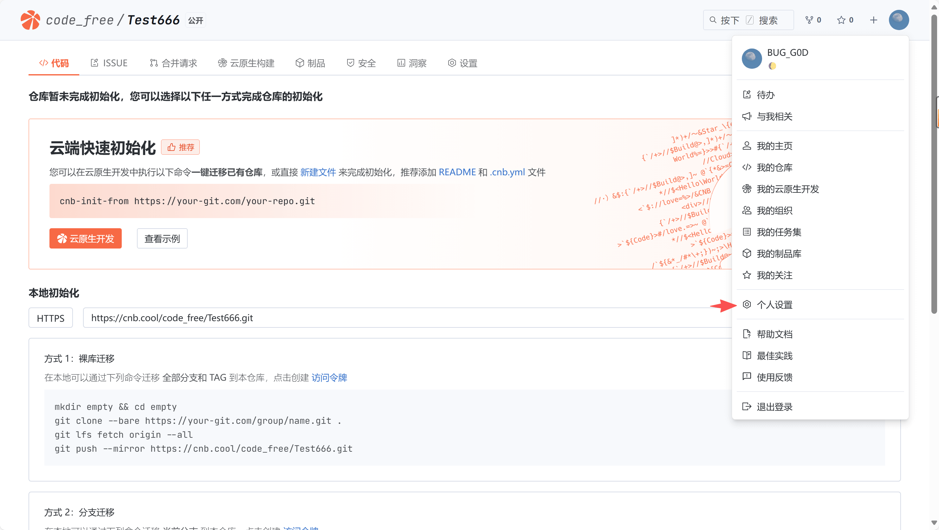Viewport: 939px width, 530px height.
Task: Open the 云原生构建 tab
Action: pos(246,63)
